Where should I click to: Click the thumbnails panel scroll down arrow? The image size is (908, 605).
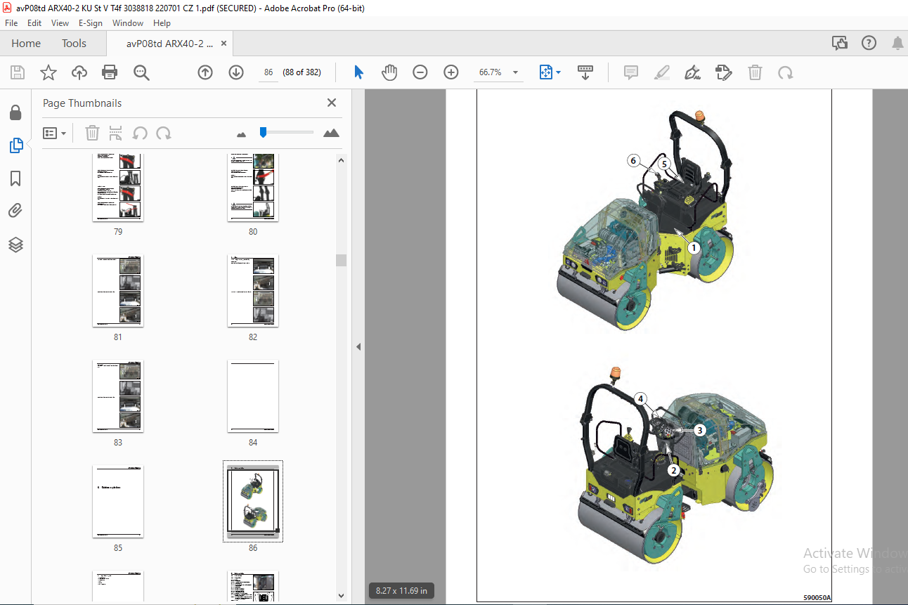click(x=342, y=595)
